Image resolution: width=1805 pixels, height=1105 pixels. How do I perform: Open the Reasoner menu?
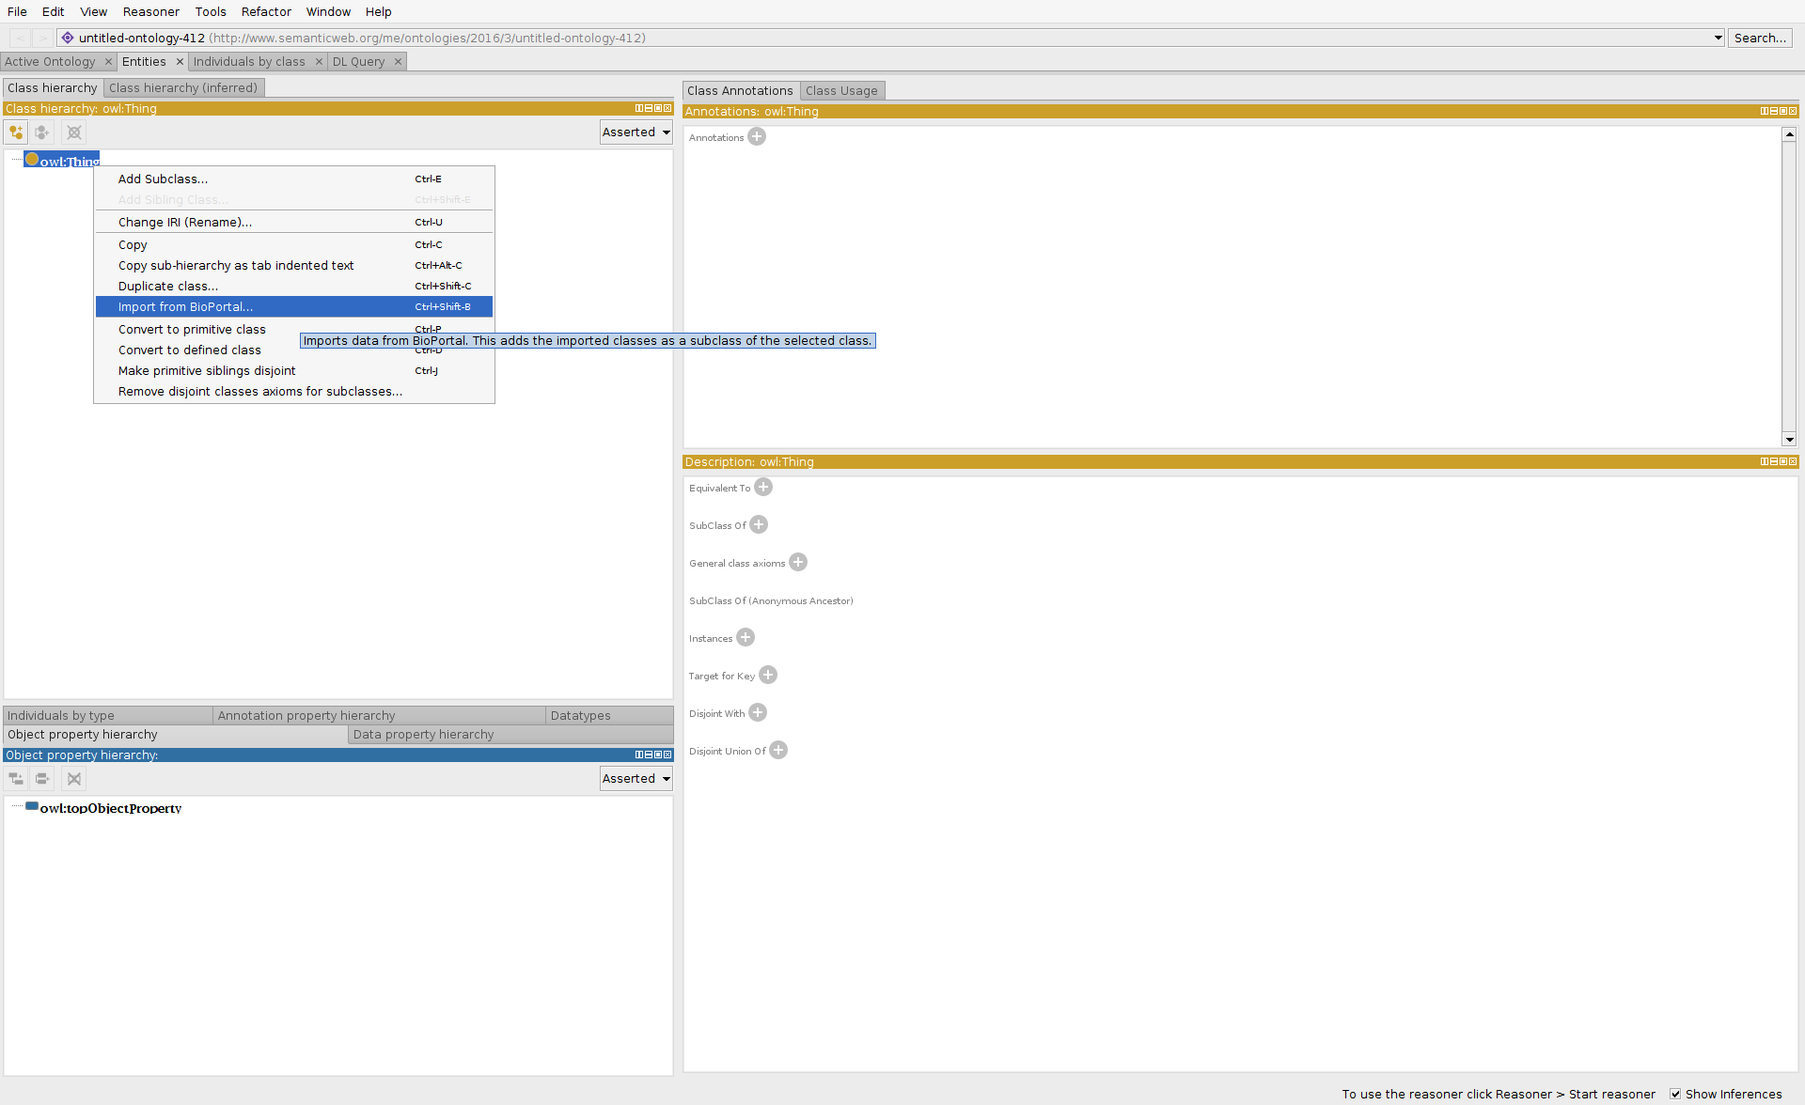point(150,12)
